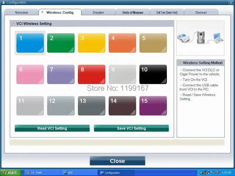The width and height of the screenshot is (235, 176).
Task: Click the VCI Wireless Setting header
Action: [x=92, y=24]
